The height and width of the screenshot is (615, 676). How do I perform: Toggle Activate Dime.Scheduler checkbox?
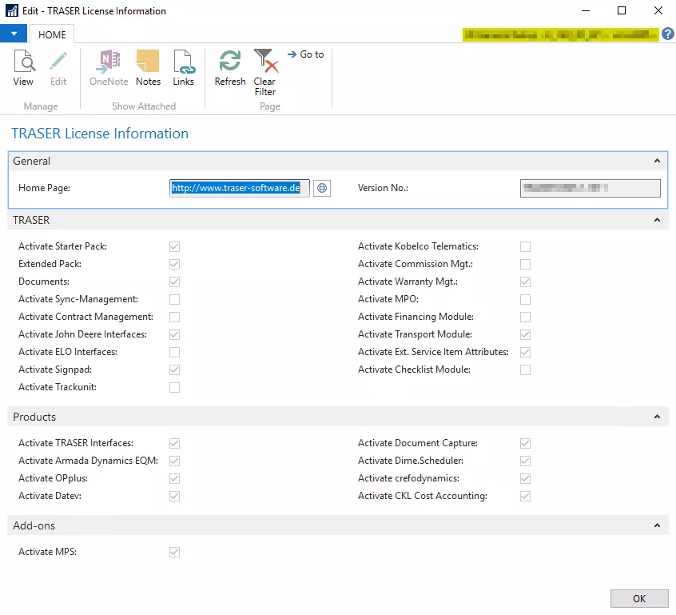click(x=525, y=461)
